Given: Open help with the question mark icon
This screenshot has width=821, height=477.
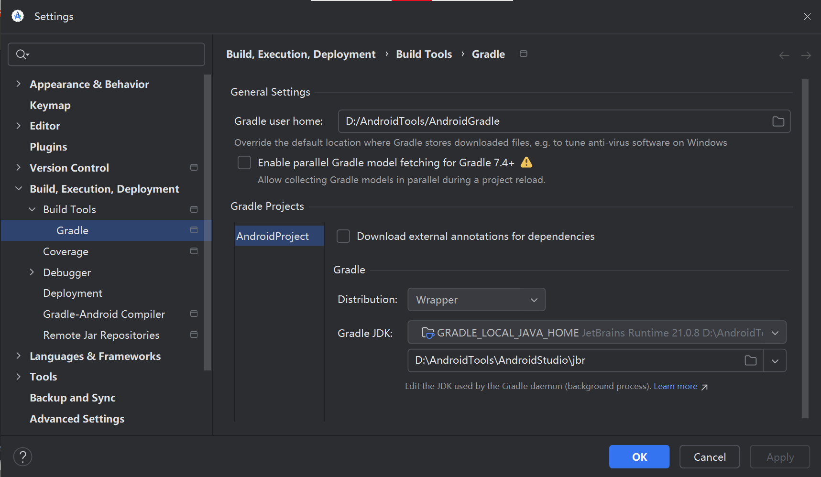Looking at the screenshot, I should pos(23,457).
